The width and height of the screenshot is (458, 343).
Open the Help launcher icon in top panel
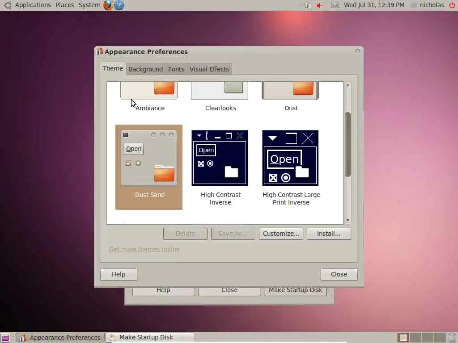tap(119, 5)
